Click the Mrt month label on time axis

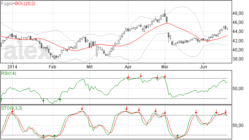[x=89, y=67]
